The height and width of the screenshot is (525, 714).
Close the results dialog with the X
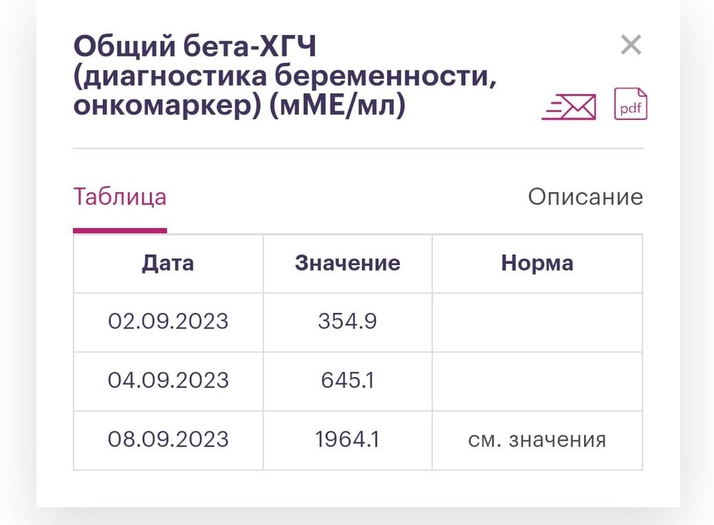pos(630,45)
